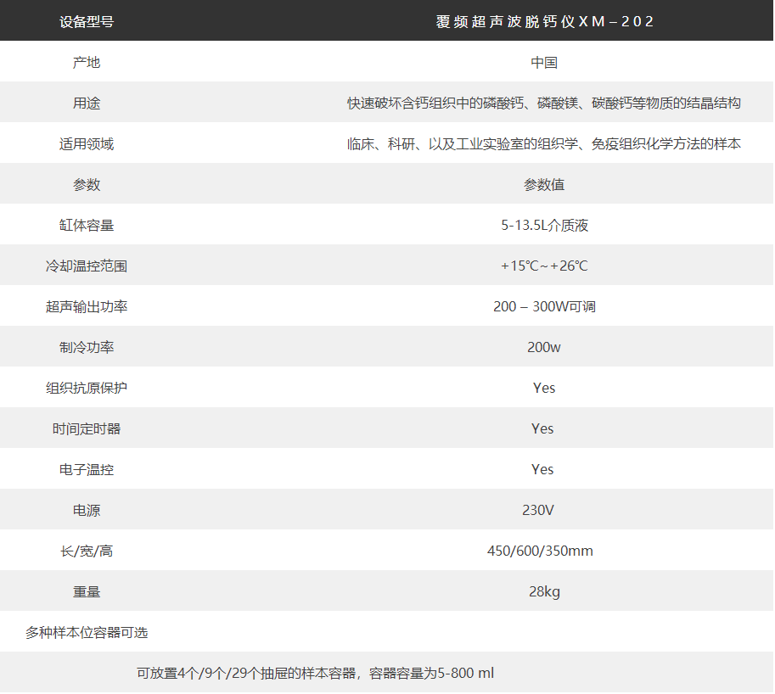Click the field description starting "临床、科研"
Image resolution: width=775 pixels, height=694 pixels.
point(543,144)
